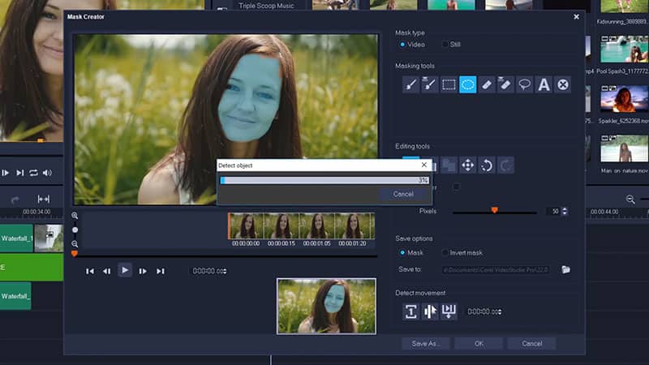Click the Pixels value stepper arrows
Image resolution: width=649 pixels, height=365 pixels.
tap(565, 211)
